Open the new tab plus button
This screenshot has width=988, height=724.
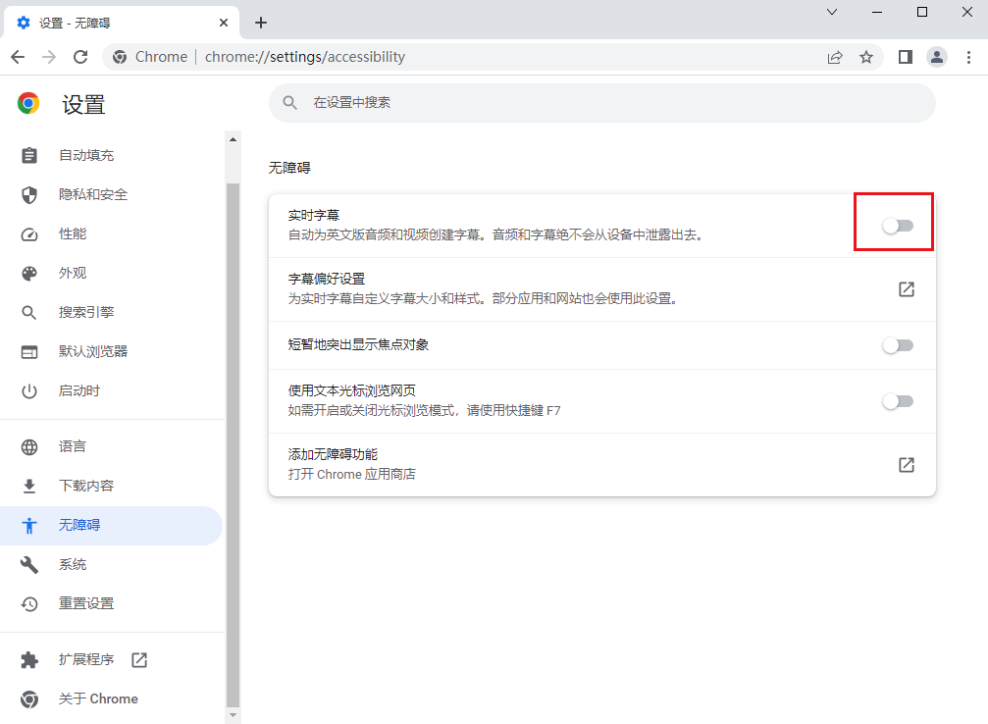[261, 23]
